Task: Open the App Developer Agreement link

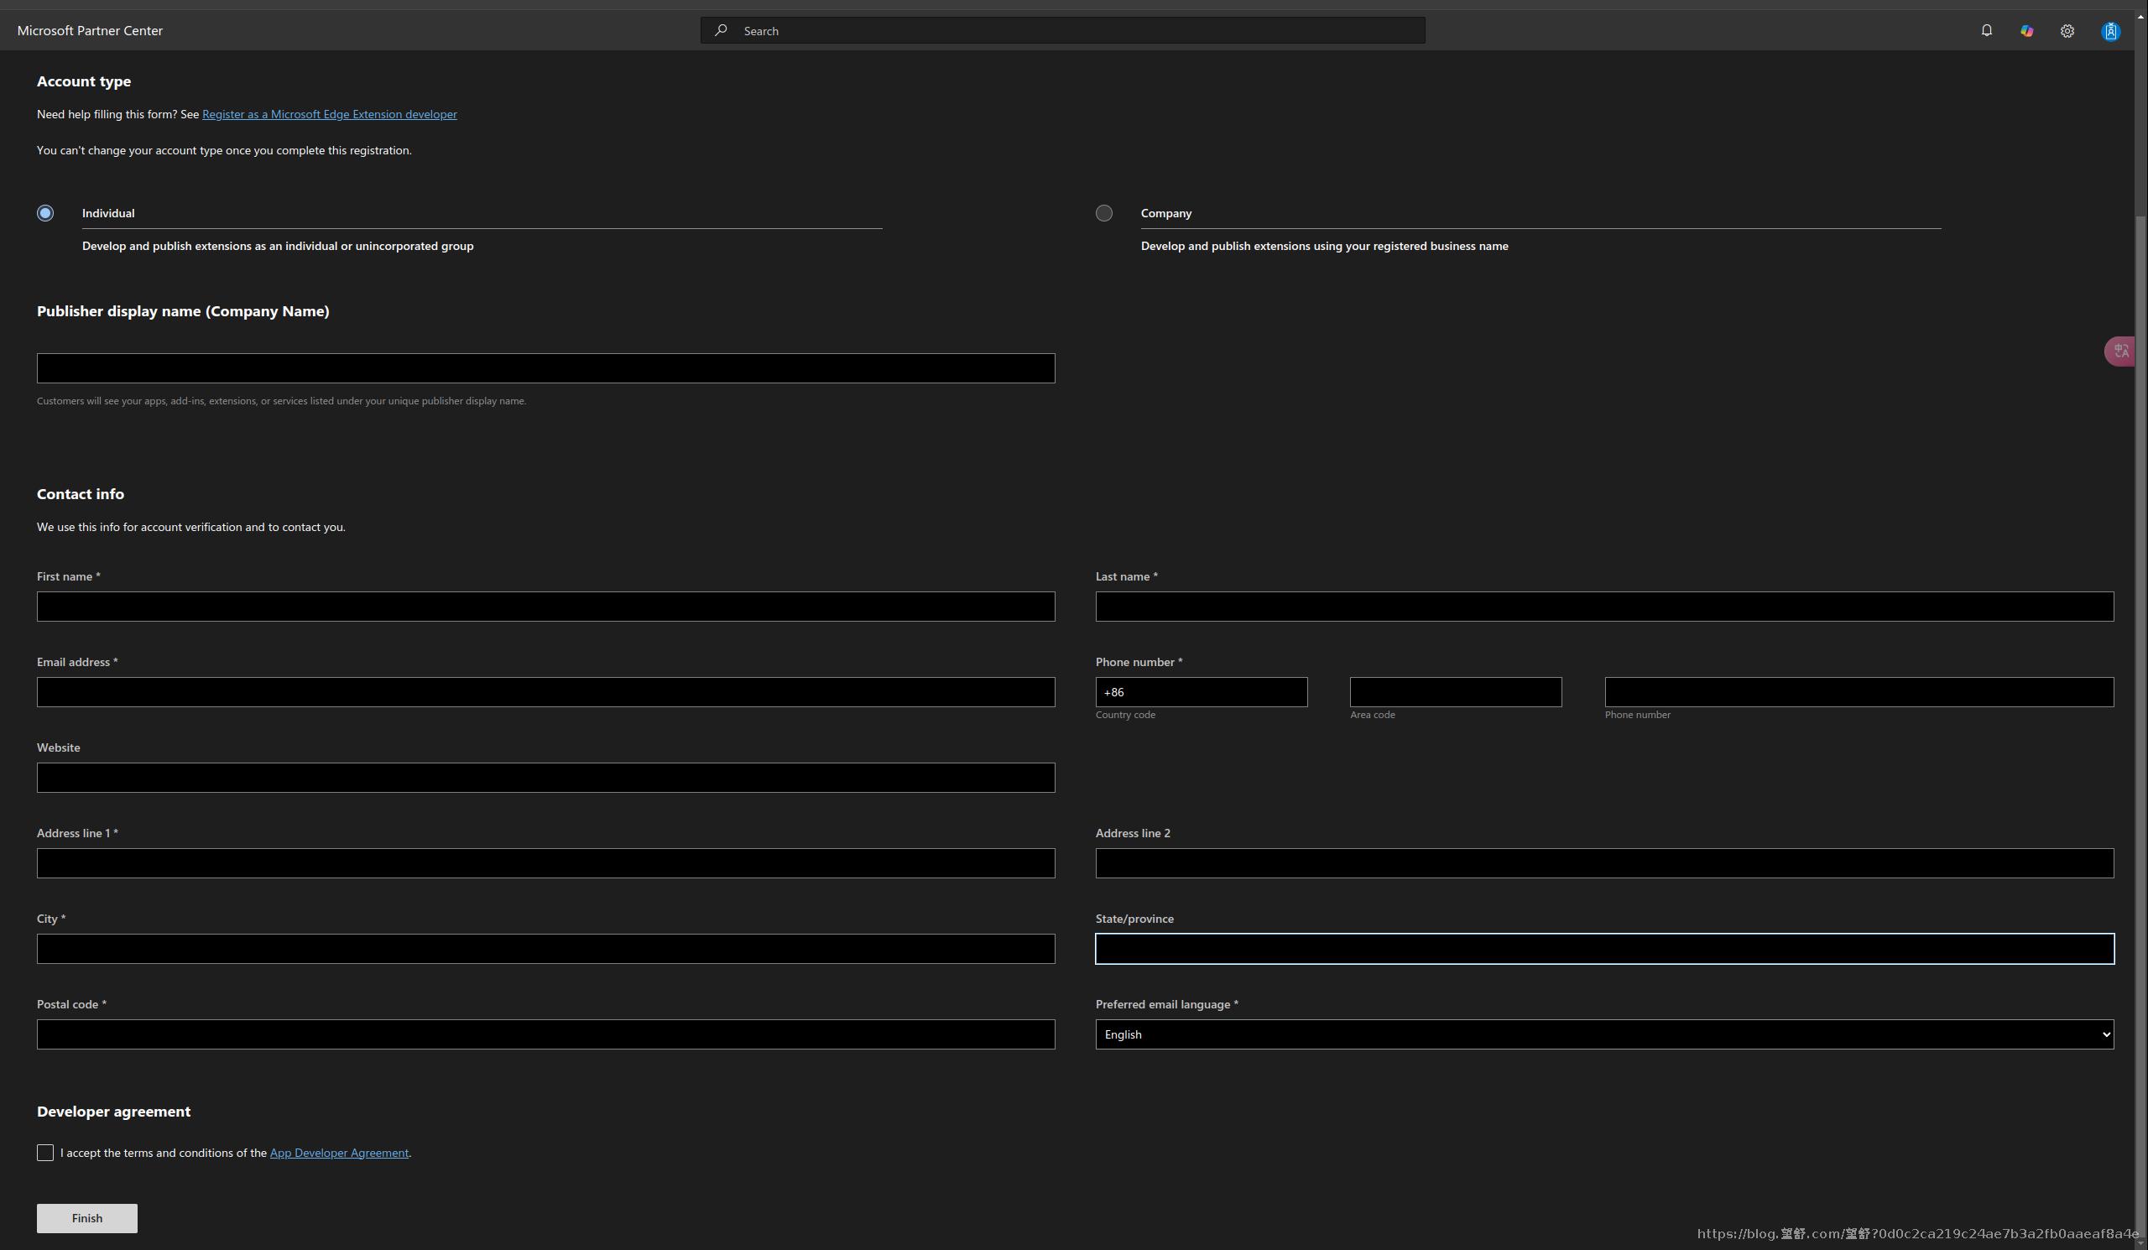Action: (338, 1153)
